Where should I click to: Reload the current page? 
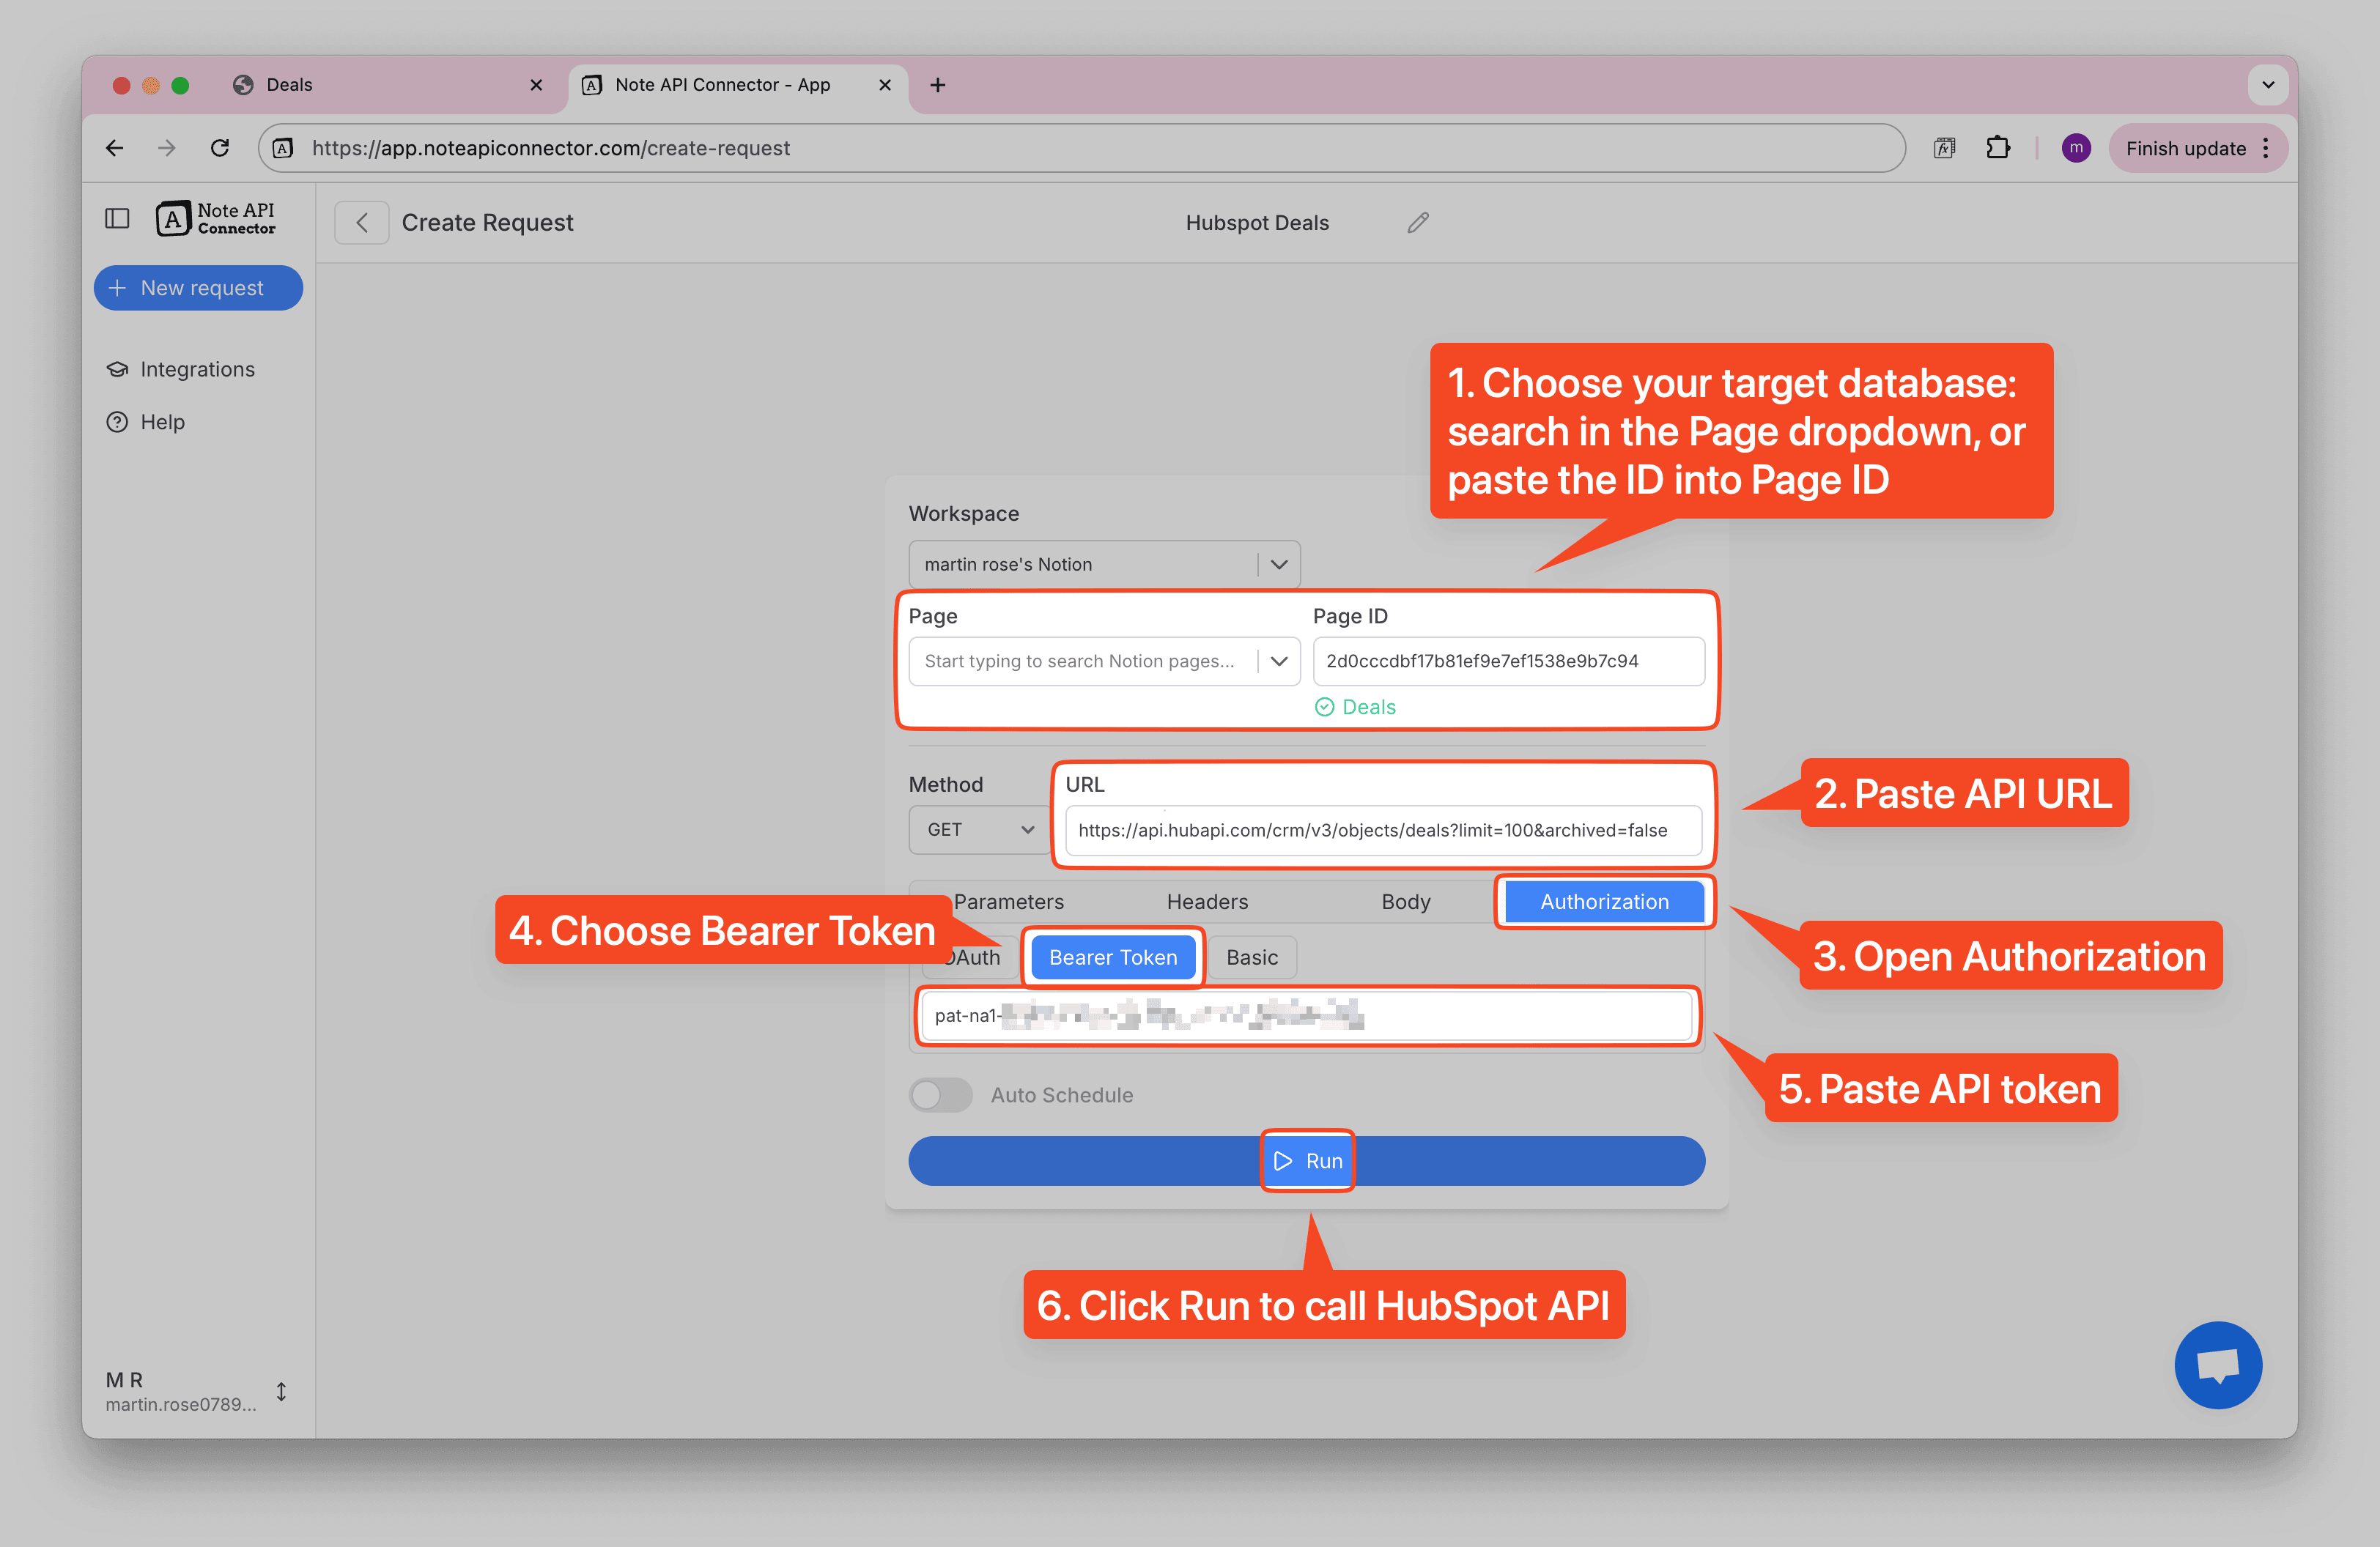[x=221, y=147]
